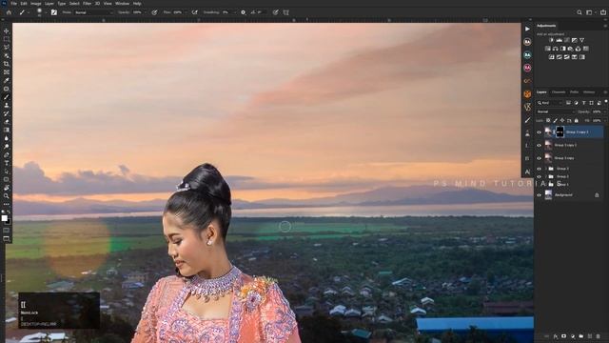Select the Pen tool

[7, 154]
